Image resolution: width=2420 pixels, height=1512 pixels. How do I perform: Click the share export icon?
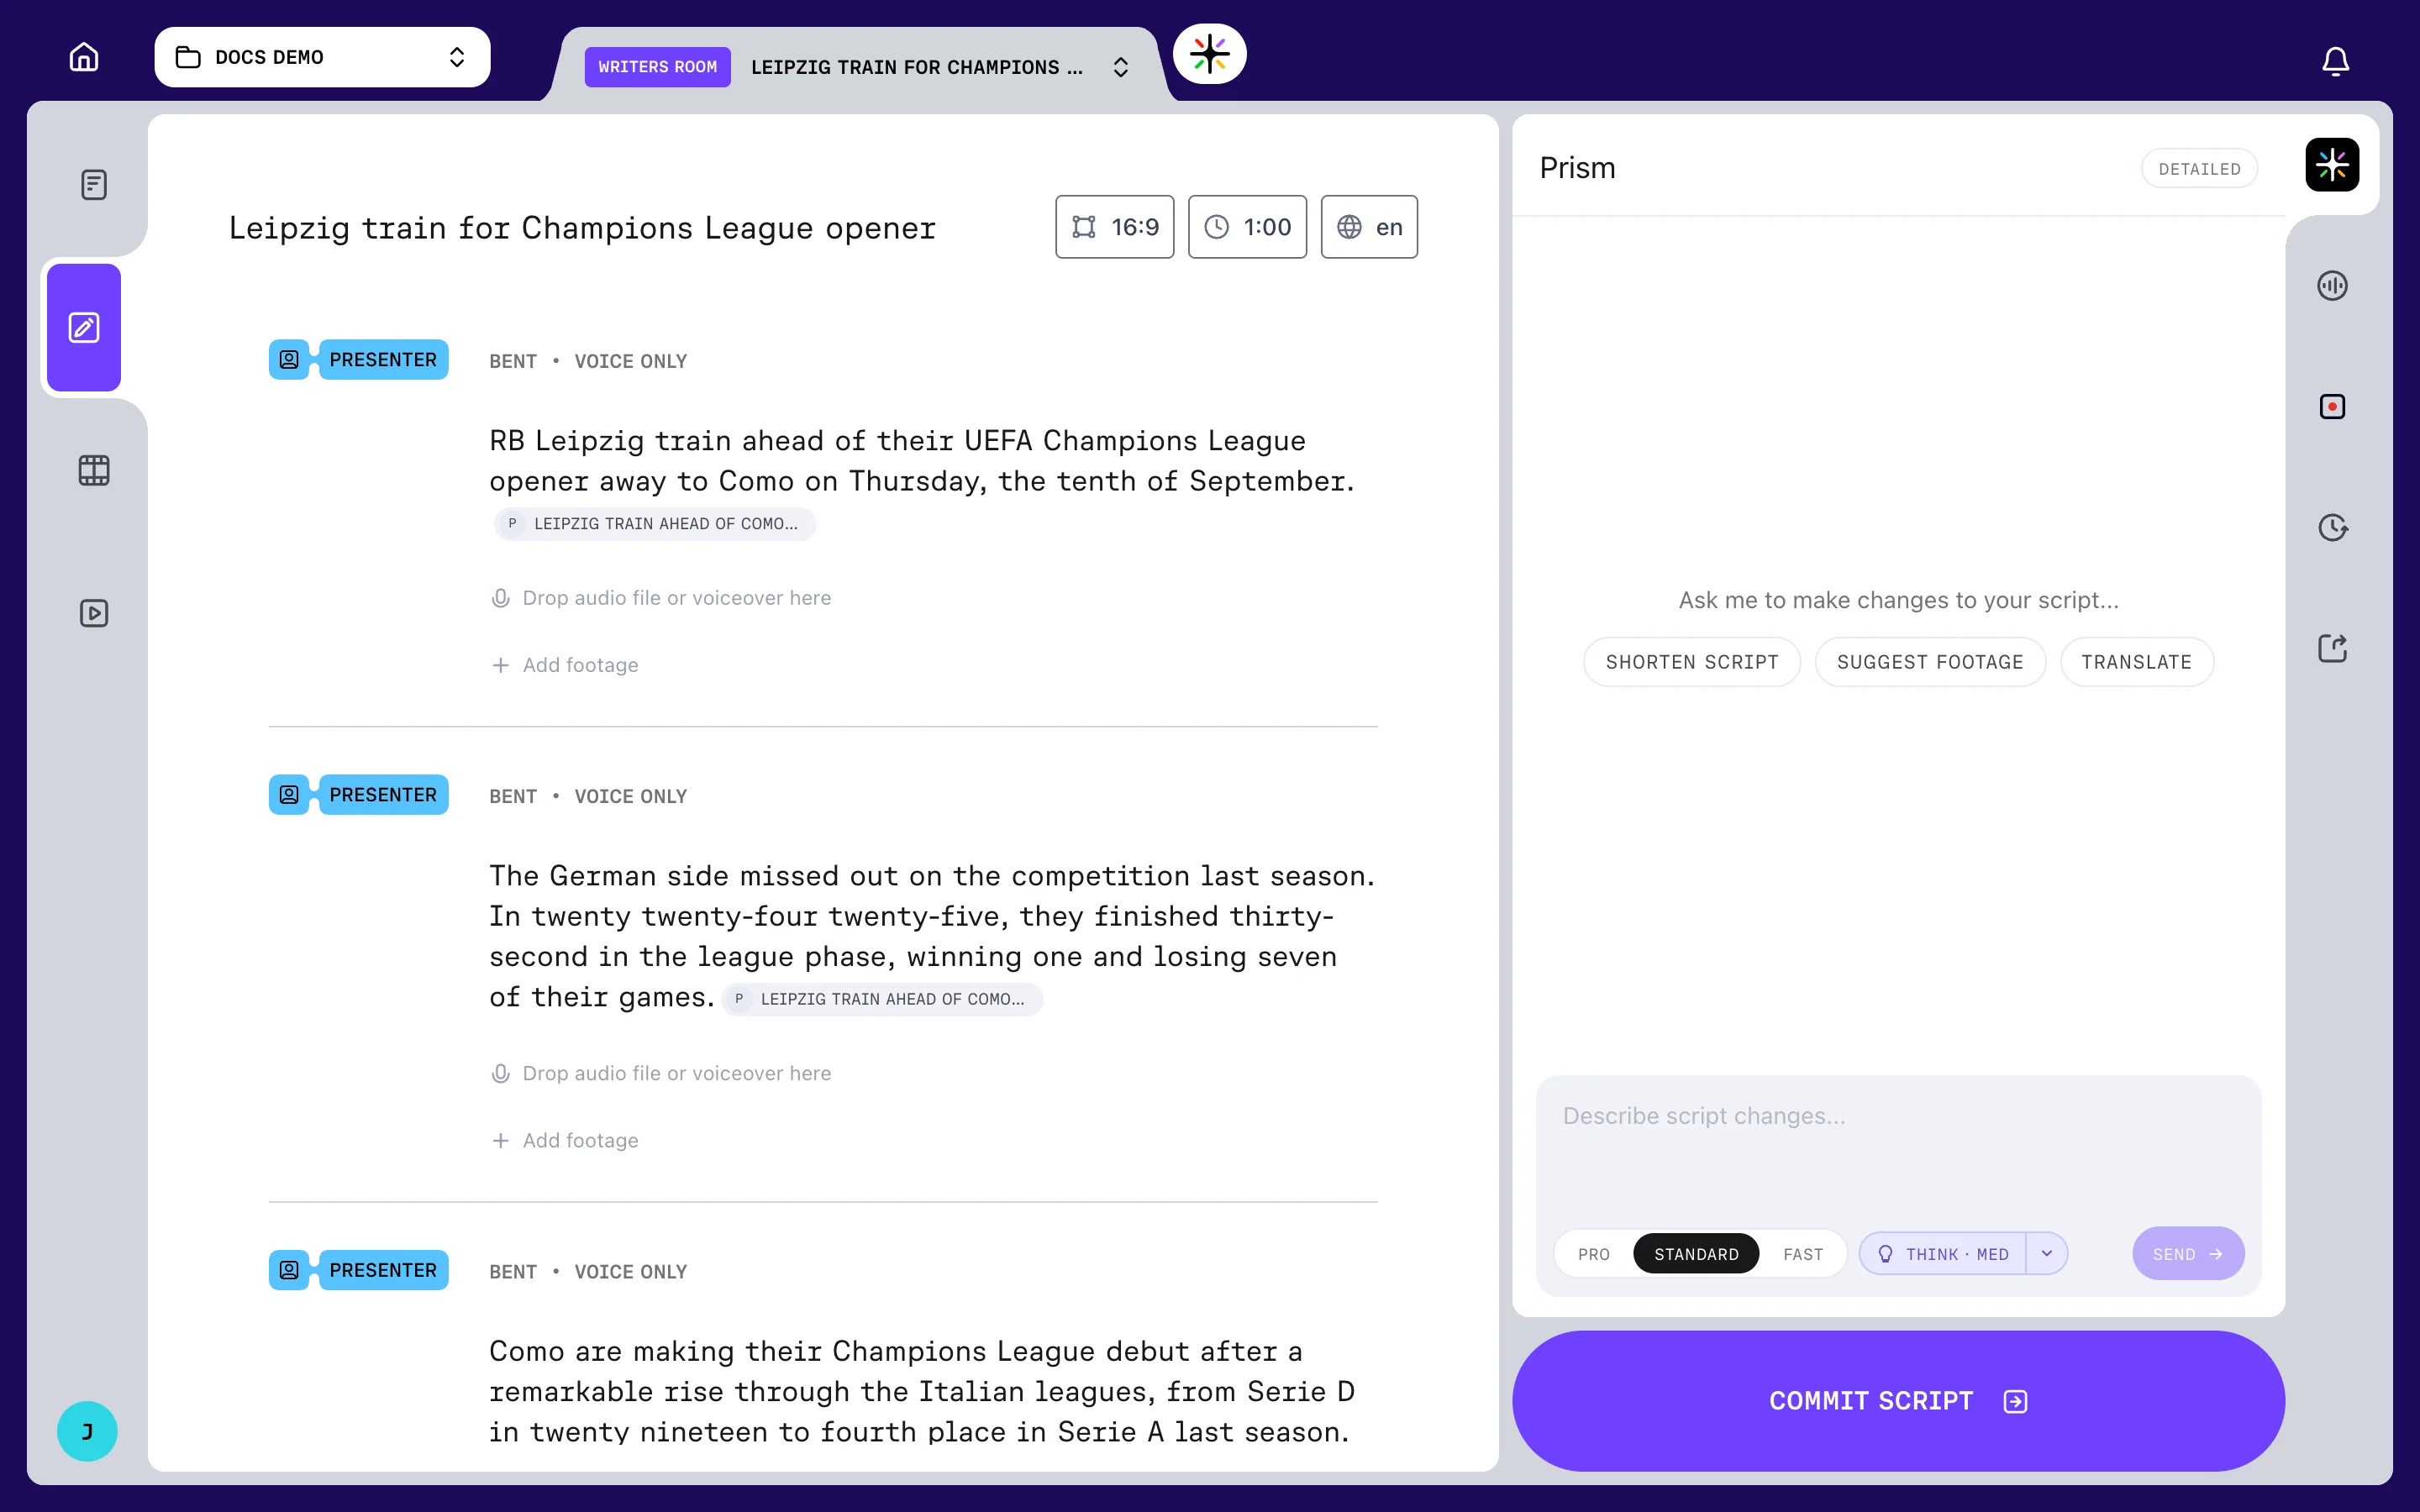coord(2332,648)
